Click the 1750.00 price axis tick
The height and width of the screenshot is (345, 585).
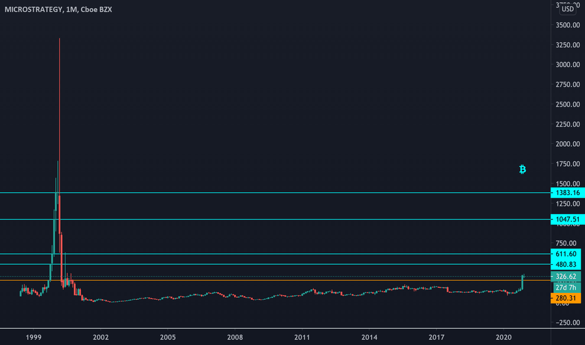567,164
